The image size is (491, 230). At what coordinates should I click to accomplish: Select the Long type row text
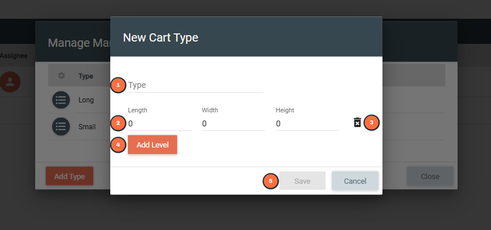(86, 100)
